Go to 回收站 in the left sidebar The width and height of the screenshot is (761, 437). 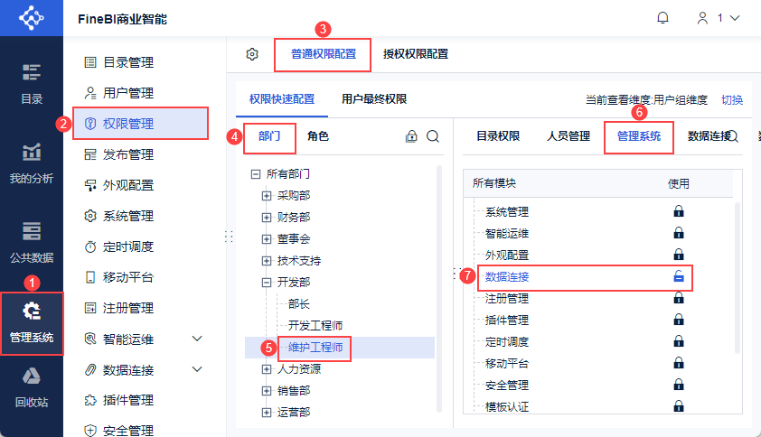(32, 387)
